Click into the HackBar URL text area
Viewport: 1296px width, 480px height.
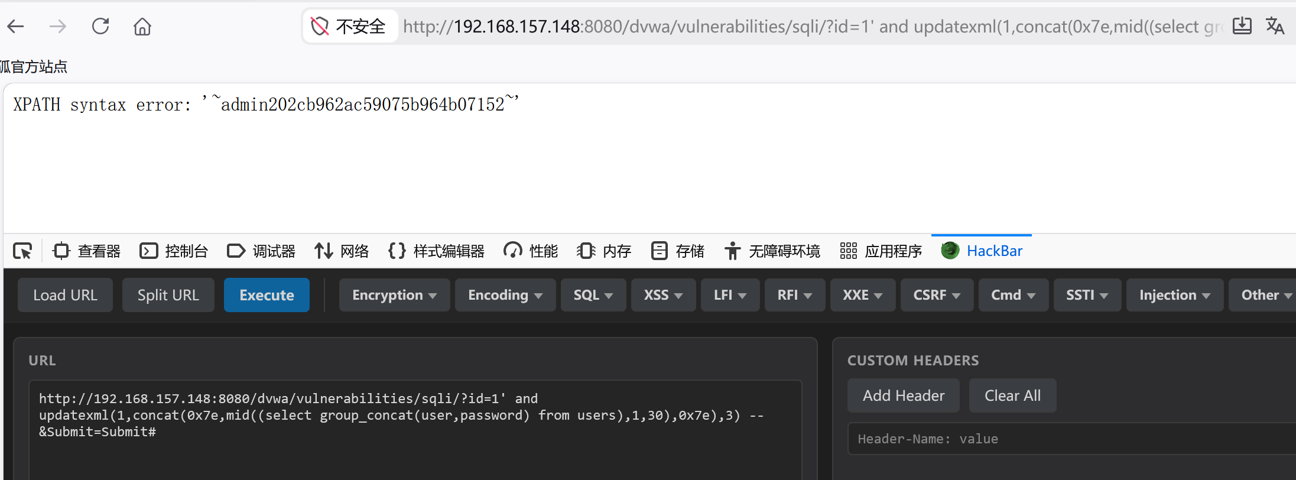pos(415,430)
